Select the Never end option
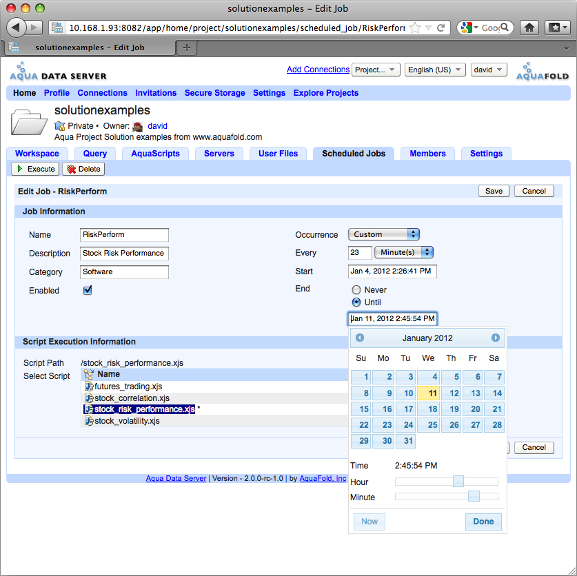577x576 pixels. tap(356, 290)
